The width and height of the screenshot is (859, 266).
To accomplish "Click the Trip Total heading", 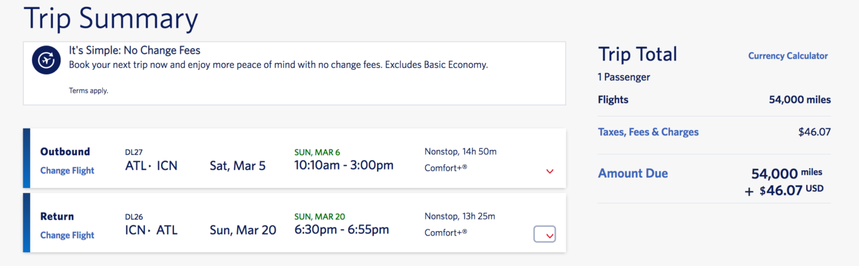I will pos(638,54).
